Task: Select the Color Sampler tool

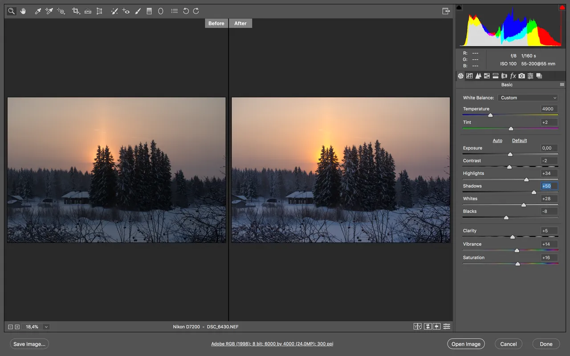Action: (49, 11)
